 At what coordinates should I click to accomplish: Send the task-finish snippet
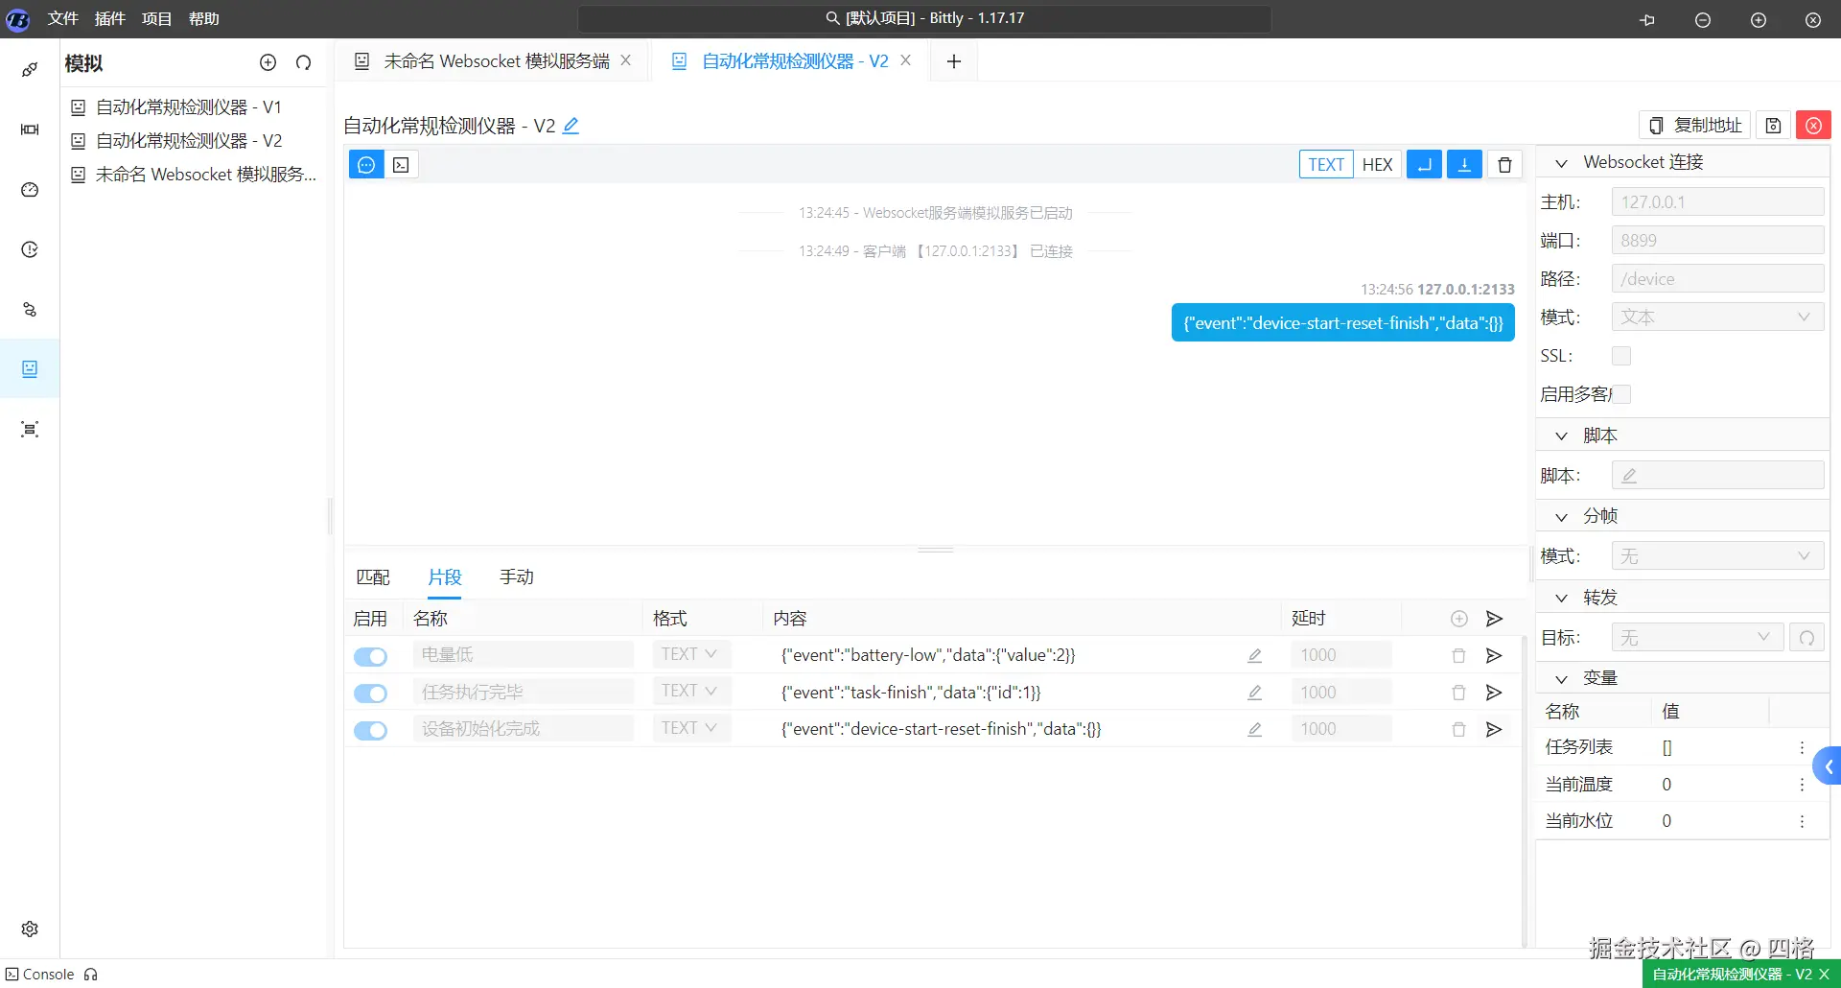tap(1494, 693)
